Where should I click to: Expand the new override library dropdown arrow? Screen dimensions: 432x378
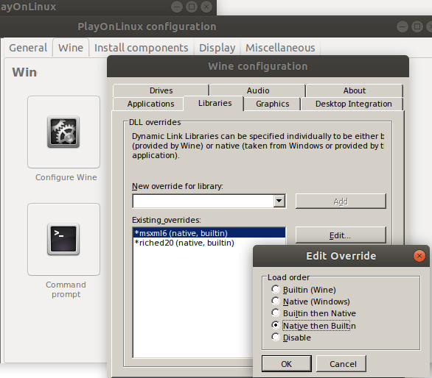tap(279, 201)
